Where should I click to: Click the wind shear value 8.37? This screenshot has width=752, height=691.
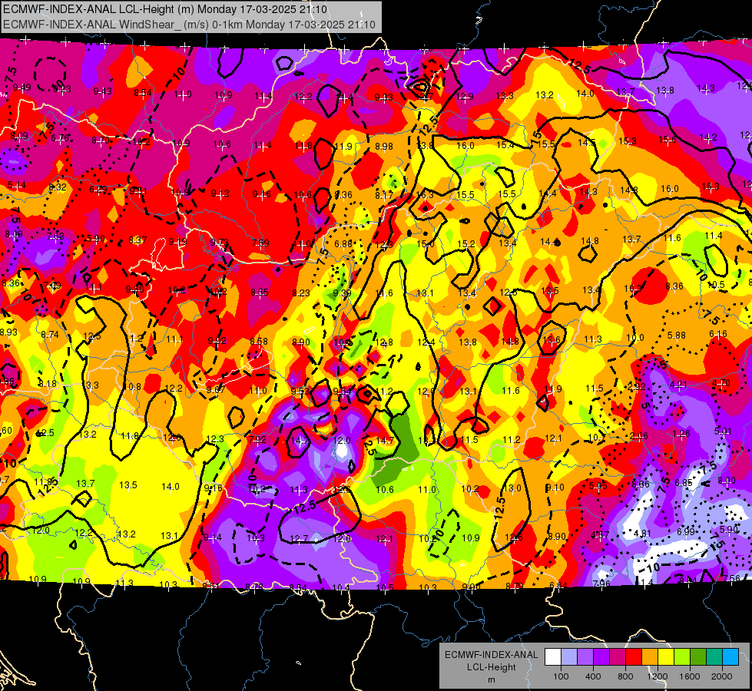(x=137, y=240)
